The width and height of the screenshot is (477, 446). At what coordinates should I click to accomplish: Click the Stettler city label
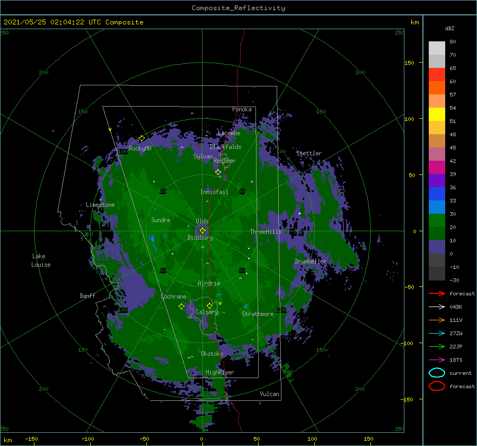[309, 153]
